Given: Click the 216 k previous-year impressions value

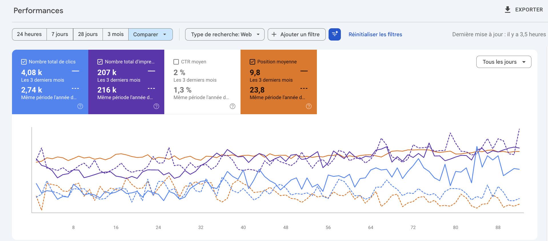Looking at the screenshot, I should pyautogui.click(x=107, y=90).
